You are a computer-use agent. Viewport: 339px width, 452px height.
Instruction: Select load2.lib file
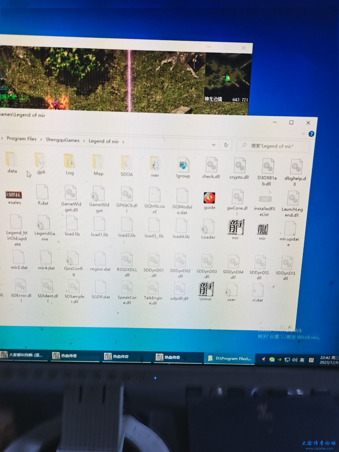click(127, 227)
